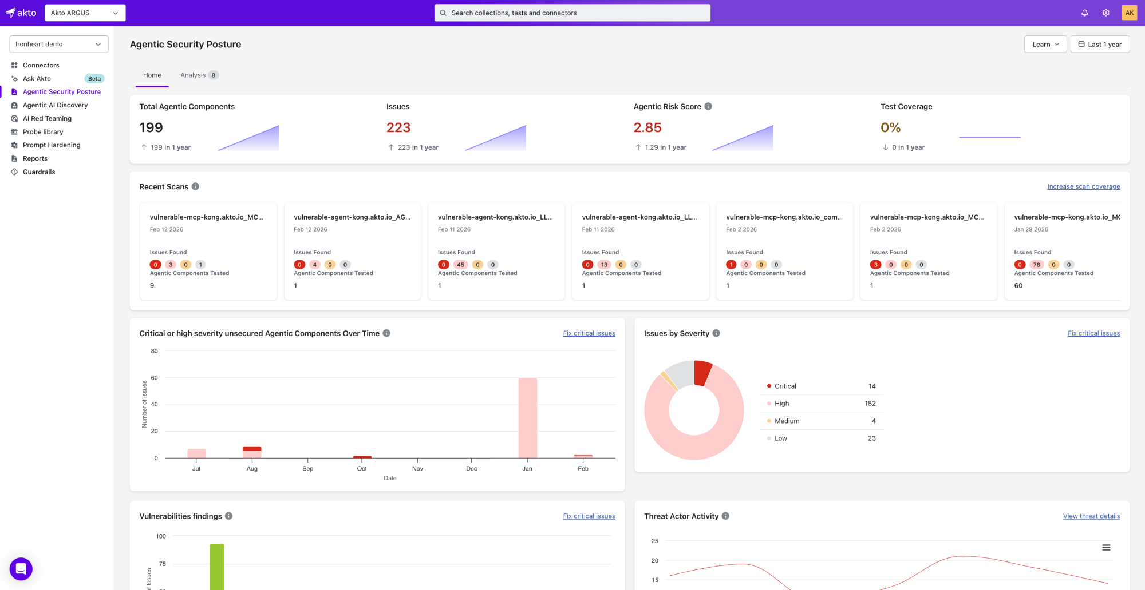This screenshot has width=1145, height=590.
Task: Click the Reports sidebar icon
Action: (x=14, y=159)
